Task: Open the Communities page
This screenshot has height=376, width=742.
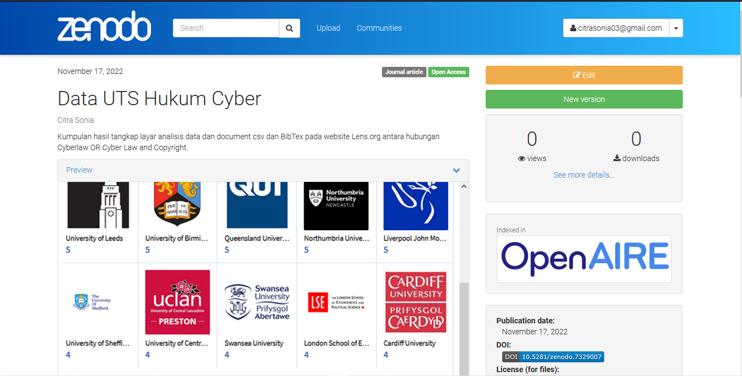Action: (x=379, y=28)
